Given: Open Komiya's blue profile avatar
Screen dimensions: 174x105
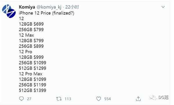Looking at the screenshot, I should click(x=9, y=11).
